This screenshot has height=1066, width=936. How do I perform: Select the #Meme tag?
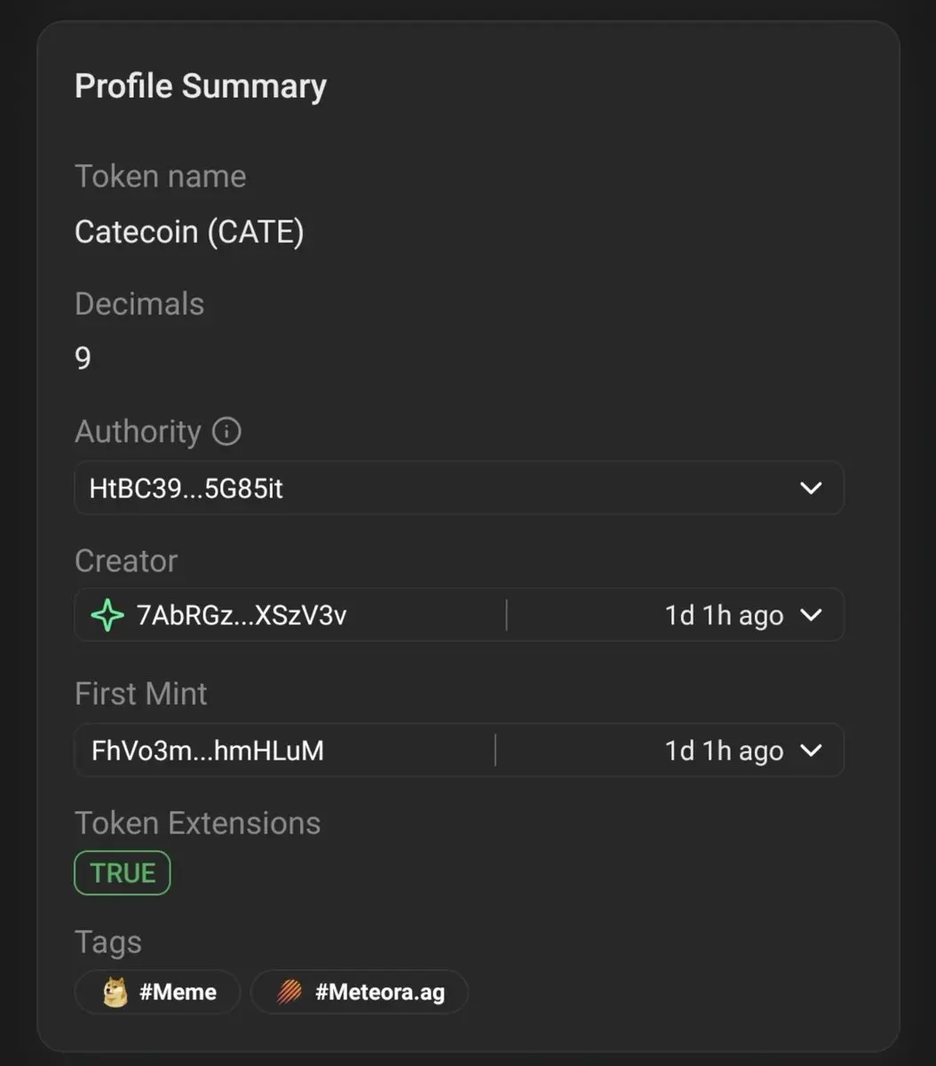158,992
